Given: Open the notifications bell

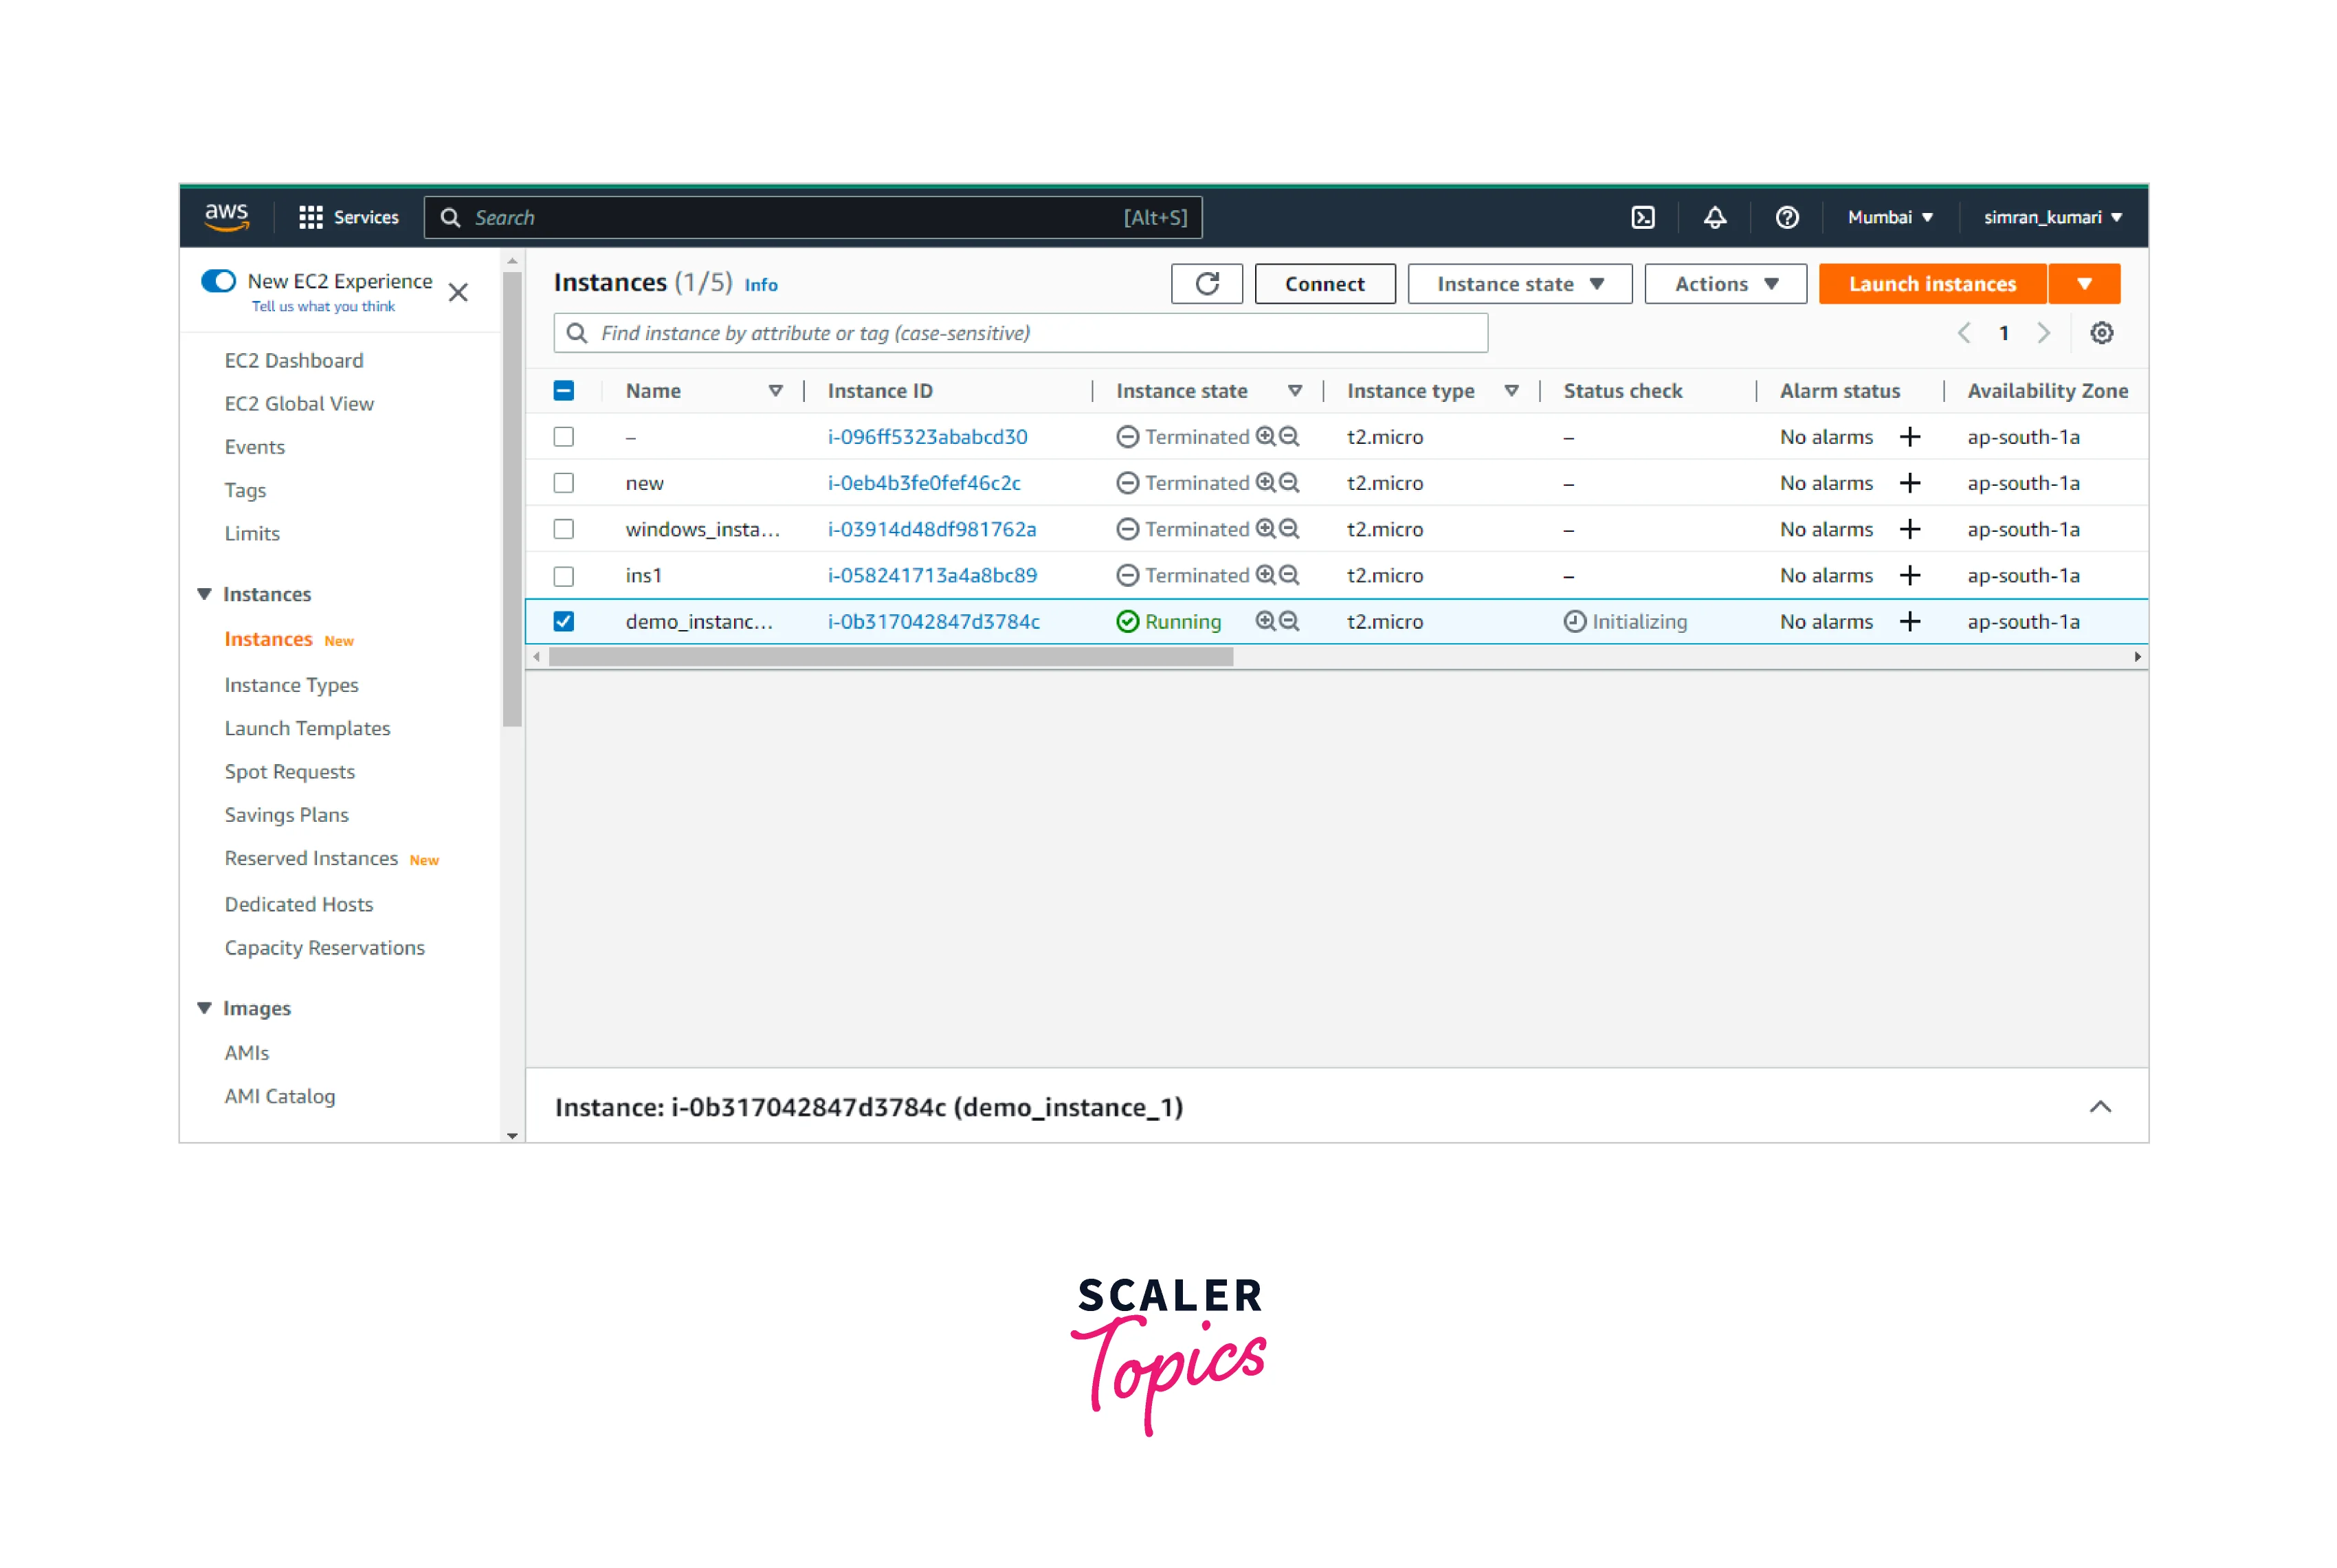Looking at the screenshot, I should (x=1715, y=217).
